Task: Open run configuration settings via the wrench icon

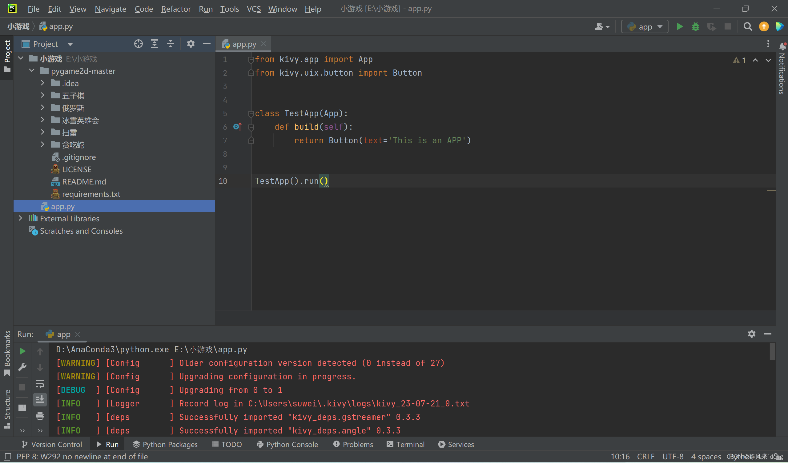Action: pyautogui.click(x=22, y=367)
